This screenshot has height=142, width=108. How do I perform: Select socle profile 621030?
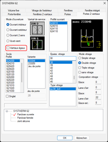tap(13, 91)
